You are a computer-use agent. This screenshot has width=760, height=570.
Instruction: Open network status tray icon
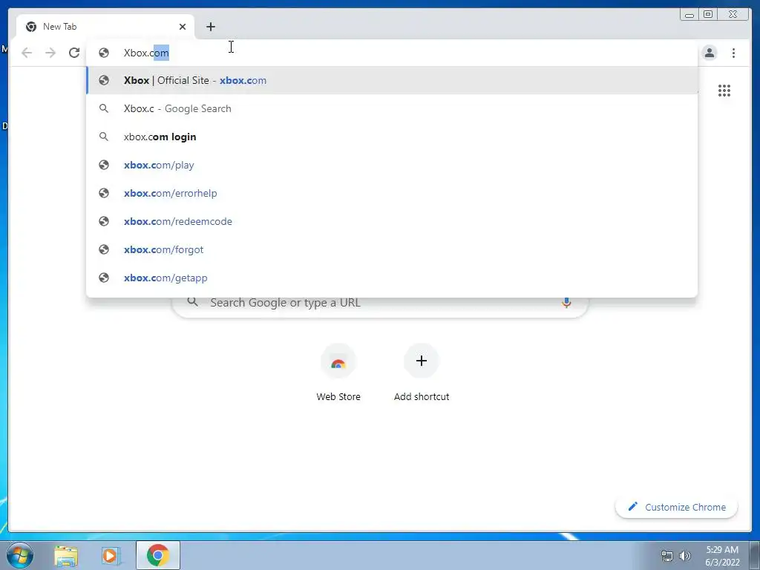coord(667,556)
